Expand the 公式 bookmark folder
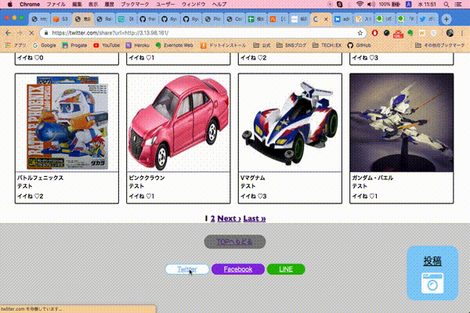This screenshot has height=313, width=470. pos(262,45)
